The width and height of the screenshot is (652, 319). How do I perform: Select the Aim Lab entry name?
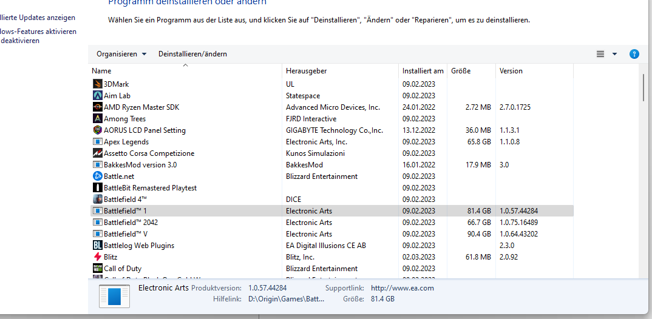point(117,96)
